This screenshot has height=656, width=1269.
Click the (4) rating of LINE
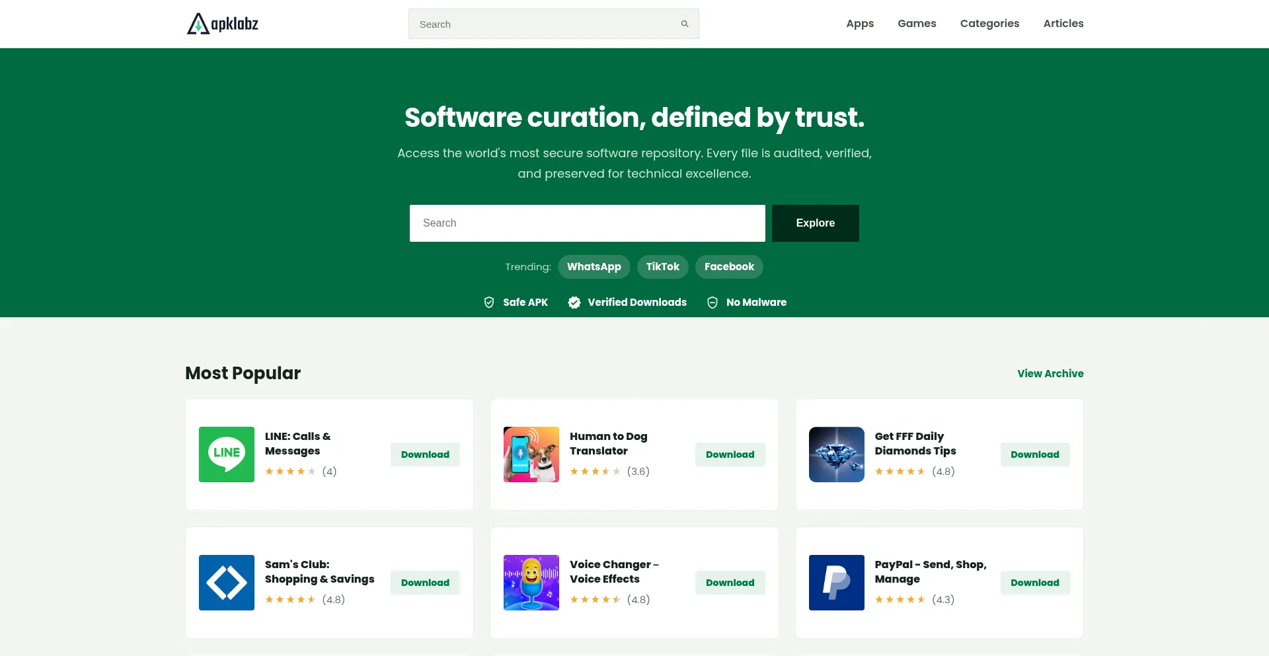329,472
